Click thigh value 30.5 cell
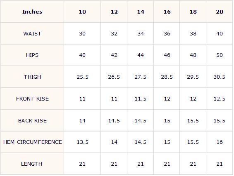 pyautogui.click(x=220, y=77)
